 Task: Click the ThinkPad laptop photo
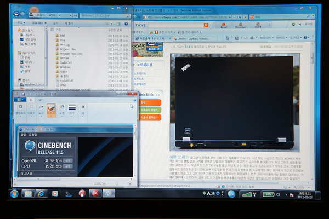[235, 102]
